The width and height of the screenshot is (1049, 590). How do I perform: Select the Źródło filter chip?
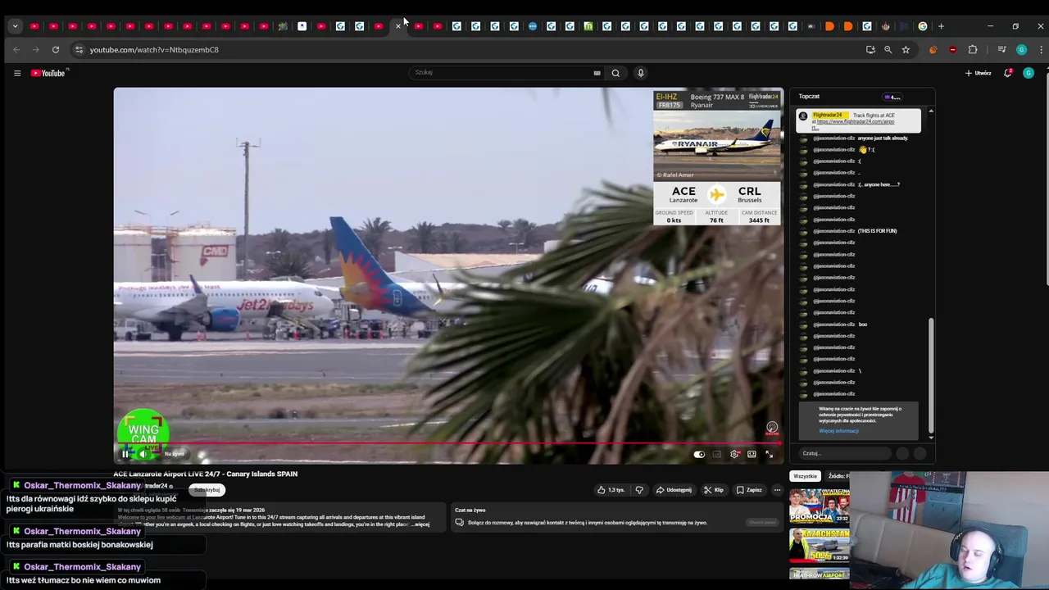click(x=838, y=476)
